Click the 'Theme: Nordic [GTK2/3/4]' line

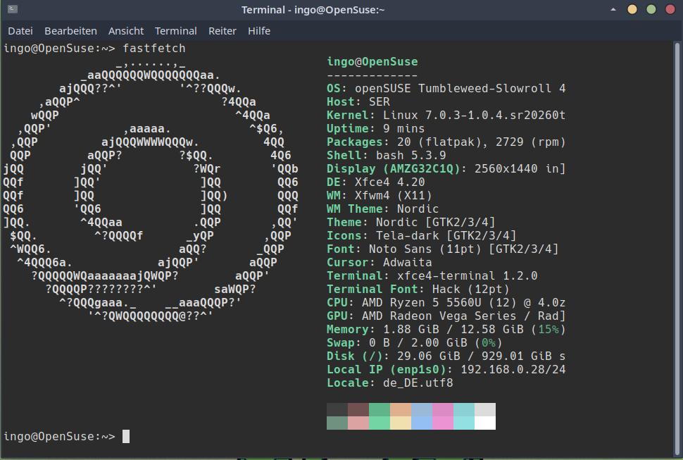coord(411,223)
